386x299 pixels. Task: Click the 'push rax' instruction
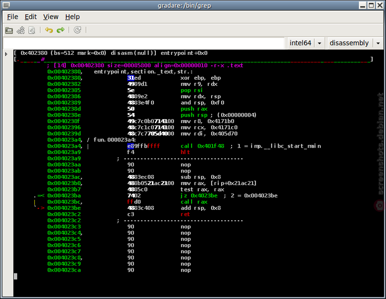point(194,109)
